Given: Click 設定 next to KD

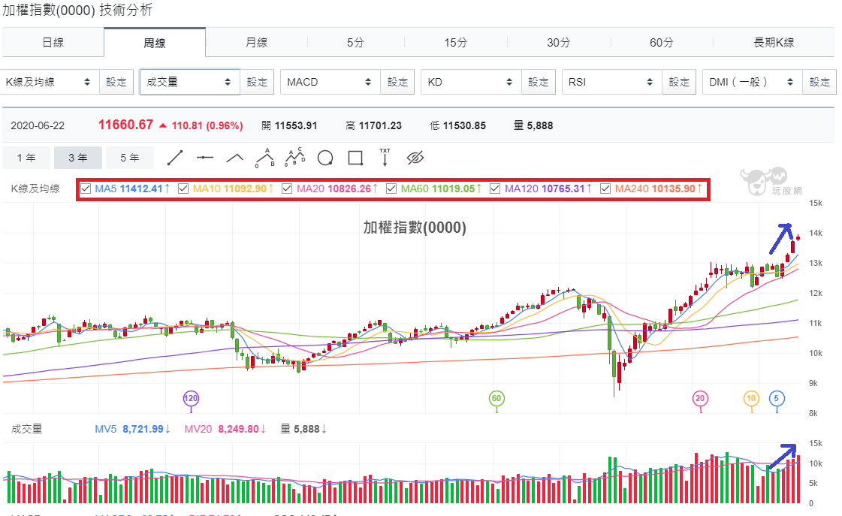Looking at the screenshot, I should tap(539, 82).
